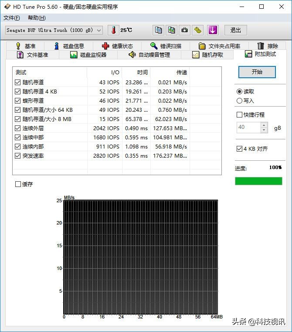The image size is (292, 332).
Task: Click the camera save screenshot icon
Action: [185, 30]
